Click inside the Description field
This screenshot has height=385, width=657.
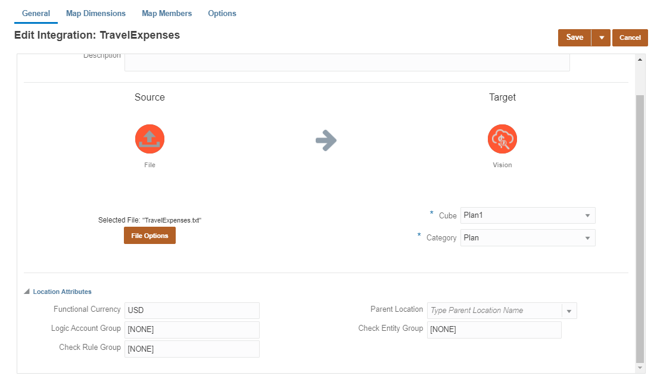click(x=347, y=61)
